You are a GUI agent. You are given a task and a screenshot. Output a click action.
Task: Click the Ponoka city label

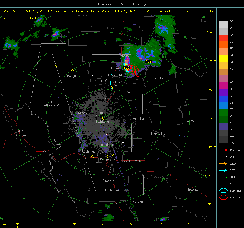coord(124,56)
